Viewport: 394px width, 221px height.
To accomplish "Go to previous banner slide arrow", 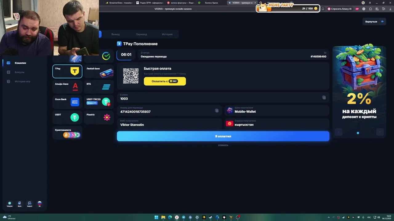I will pos(339,132).
